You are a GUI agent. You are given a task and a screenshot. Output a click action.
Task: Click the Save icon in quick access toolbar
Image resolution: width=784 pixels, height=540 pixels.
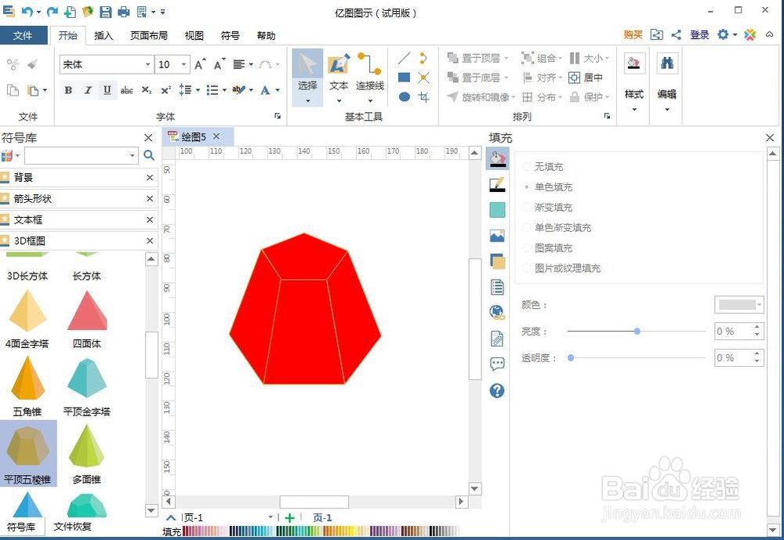pyautogui.click(x=106, y=12)
